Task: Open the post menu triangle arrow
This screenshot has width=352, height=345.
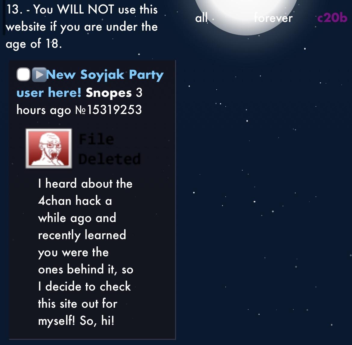Action: [x=39, y=75]
